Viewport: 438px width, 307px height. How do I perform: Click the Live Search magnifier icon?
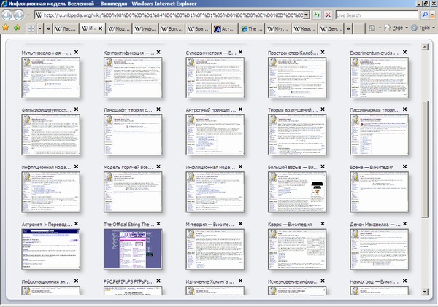pos(425,15)
